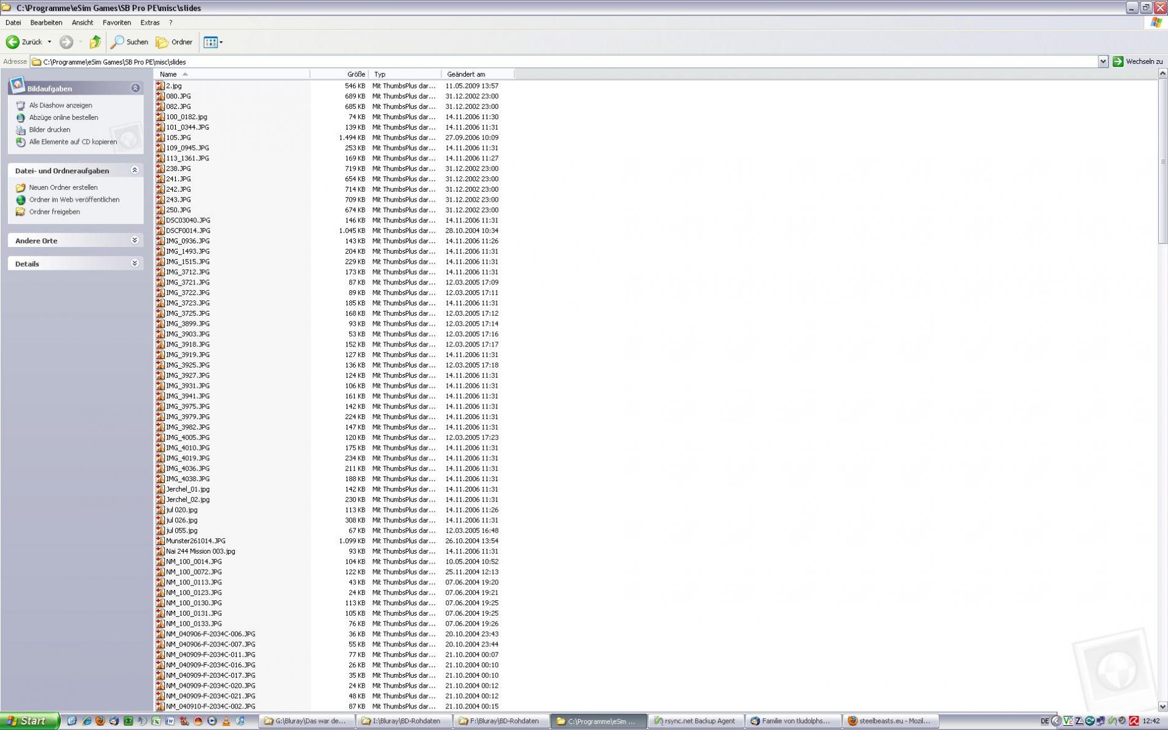Click DE language indicator in tray
Image resolution: width=1168 pixels, height=730 pixels.
(x=1044, y=721)
